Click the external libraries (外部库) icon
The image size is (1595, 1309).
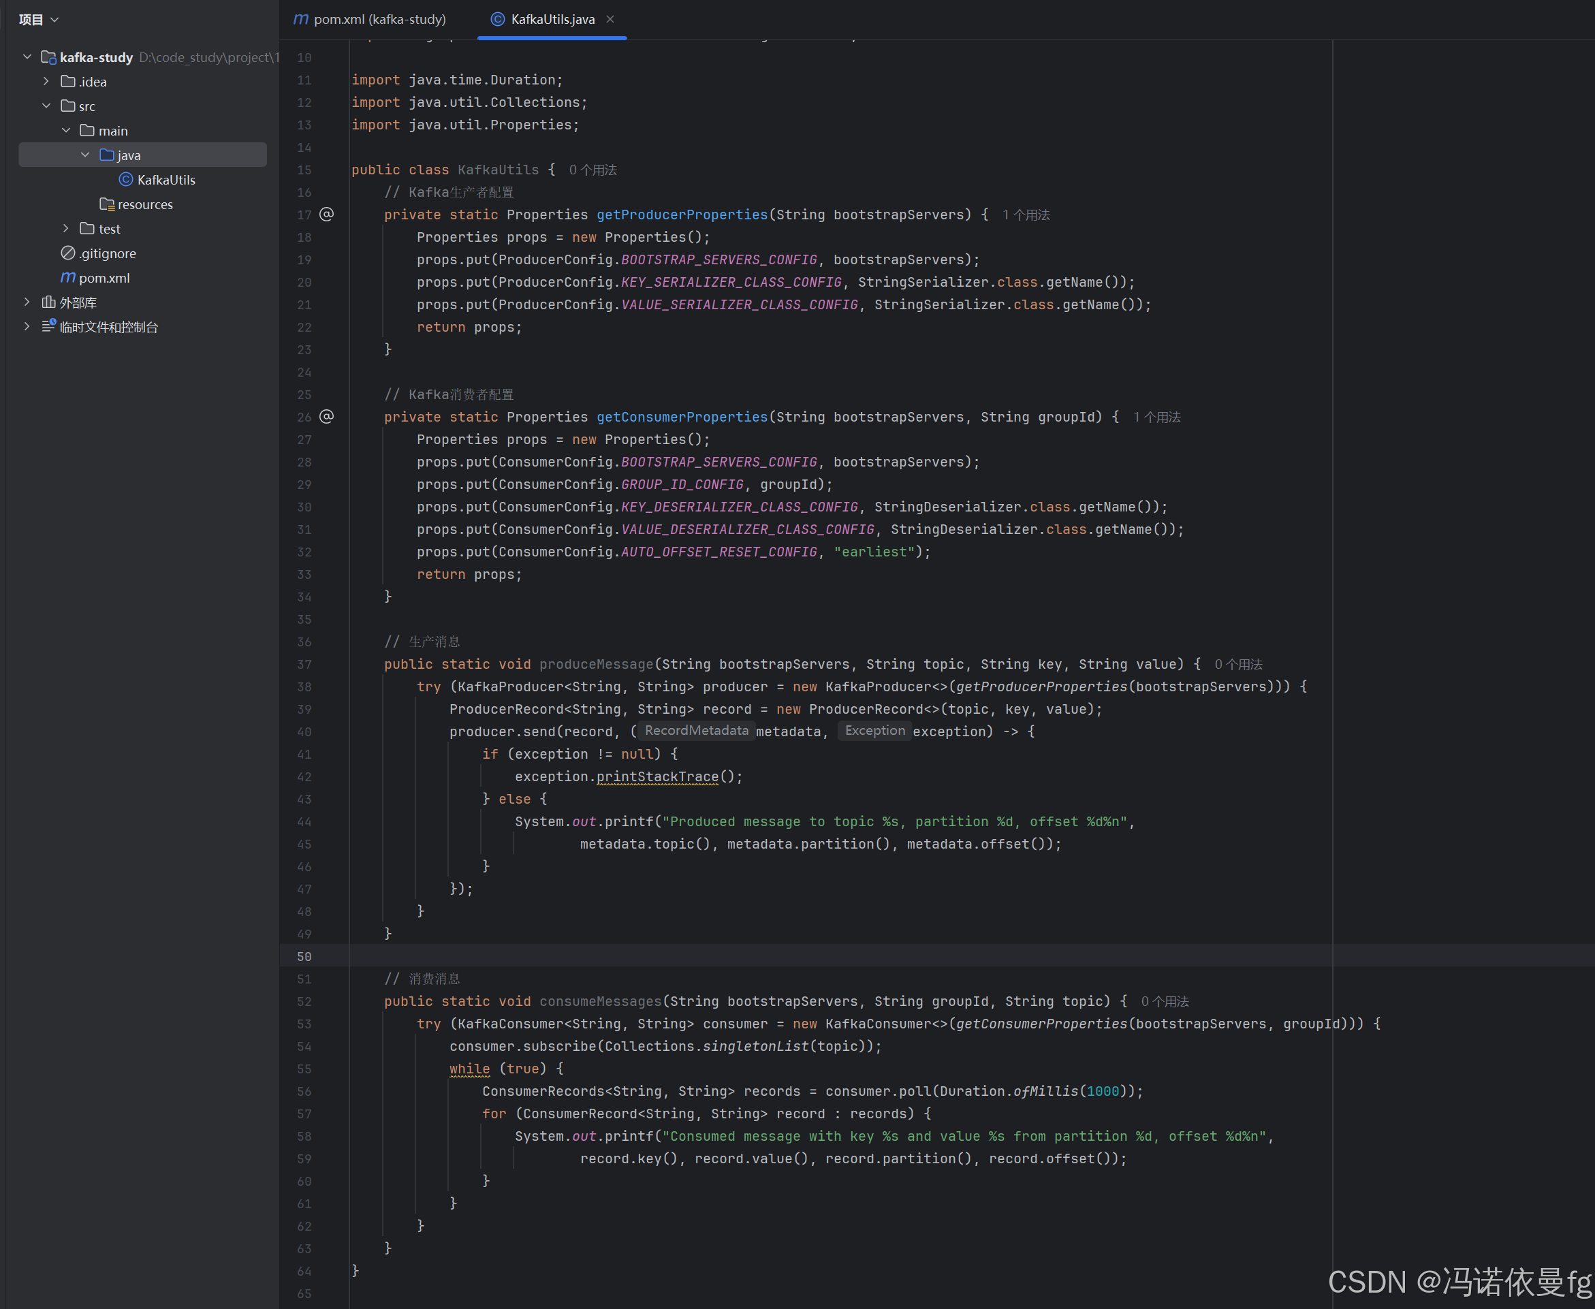coord(49,302)
